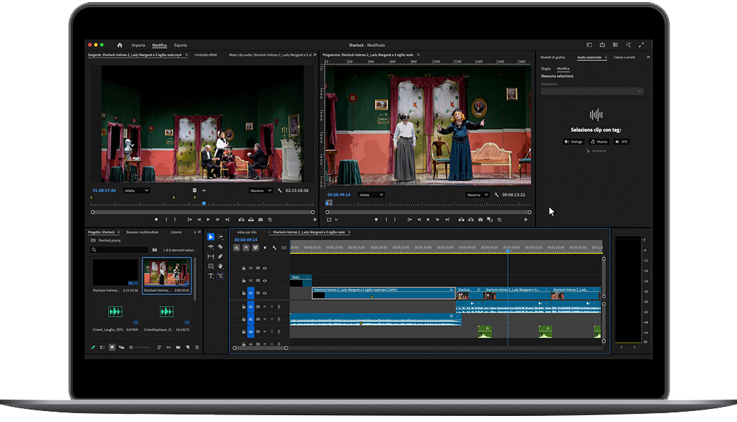This screenshot has width=737, height=422.
Task: Open Program monitor Adatta zoom dropdown
Action: 371,195
